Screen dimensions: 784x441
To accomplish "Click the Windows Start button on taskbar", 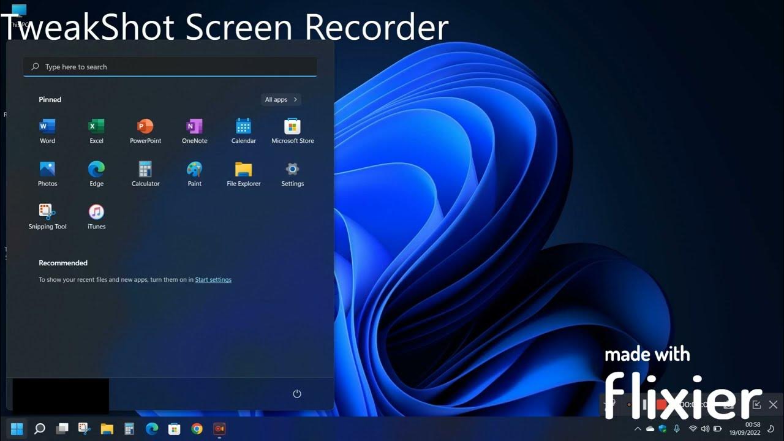I will [x=17, y=428].
